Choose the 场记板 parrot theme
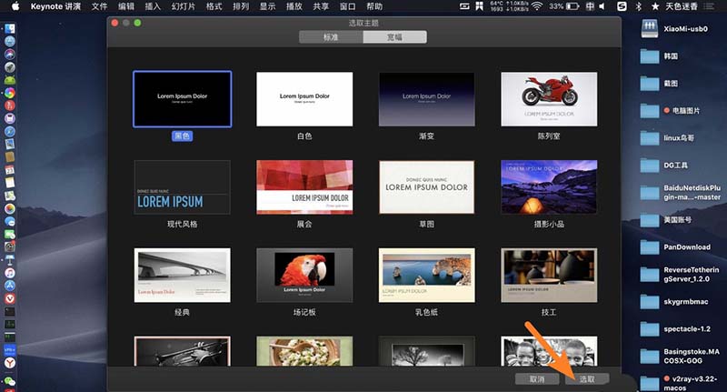727x392 pixels. [304, 275]
